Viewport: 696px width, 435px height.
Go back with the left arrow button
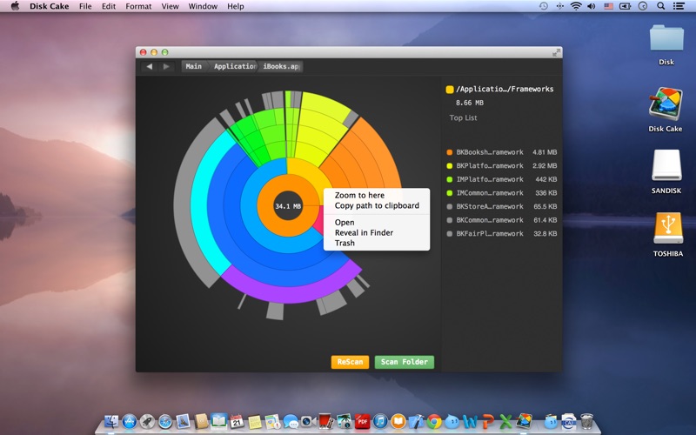click(x=150, y=67)
